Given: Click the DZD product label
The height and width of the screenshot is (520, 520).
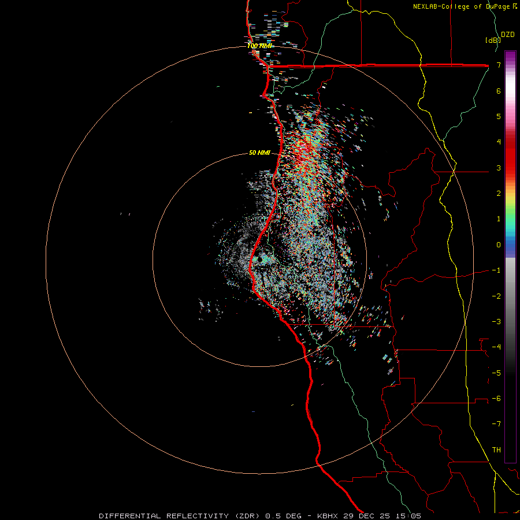Looking at the screenshot, I should 508,35.
